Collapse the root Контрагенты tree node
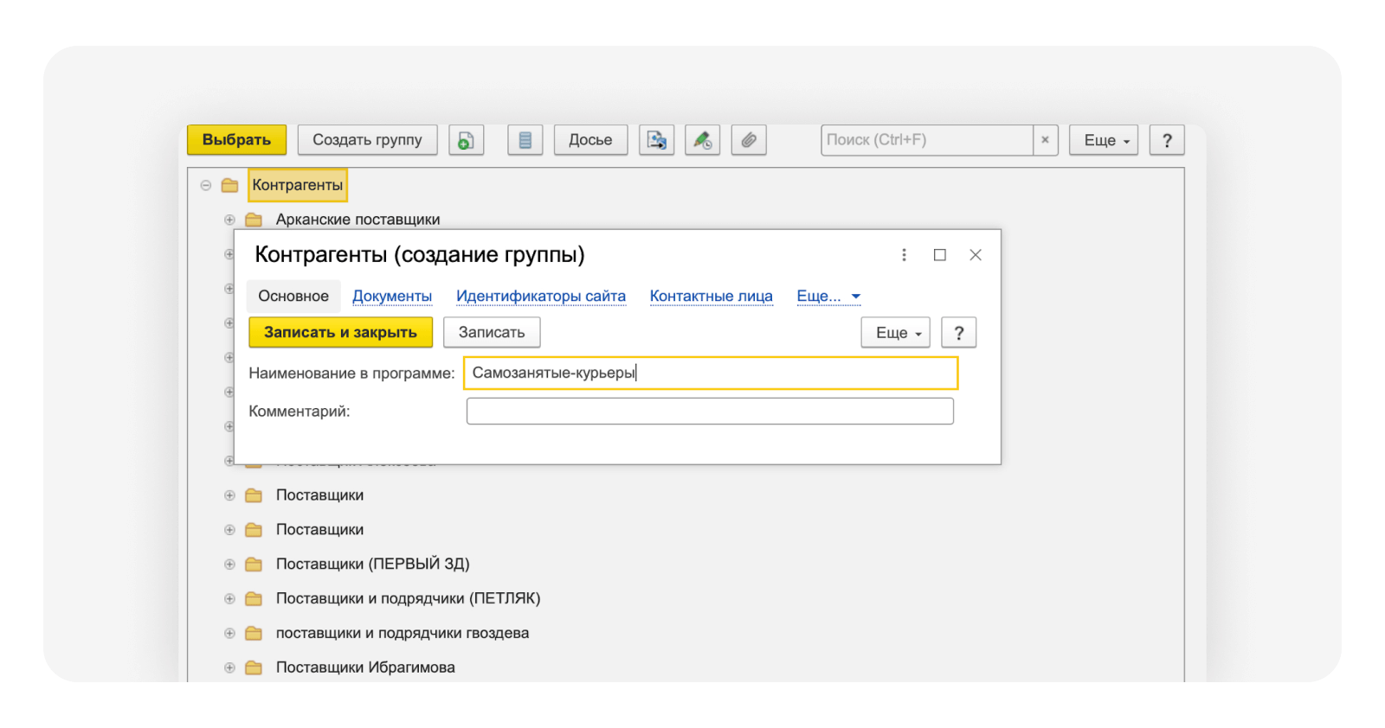Image resolution: width=1385 pixels, height=728 pixels. [206, 185]
